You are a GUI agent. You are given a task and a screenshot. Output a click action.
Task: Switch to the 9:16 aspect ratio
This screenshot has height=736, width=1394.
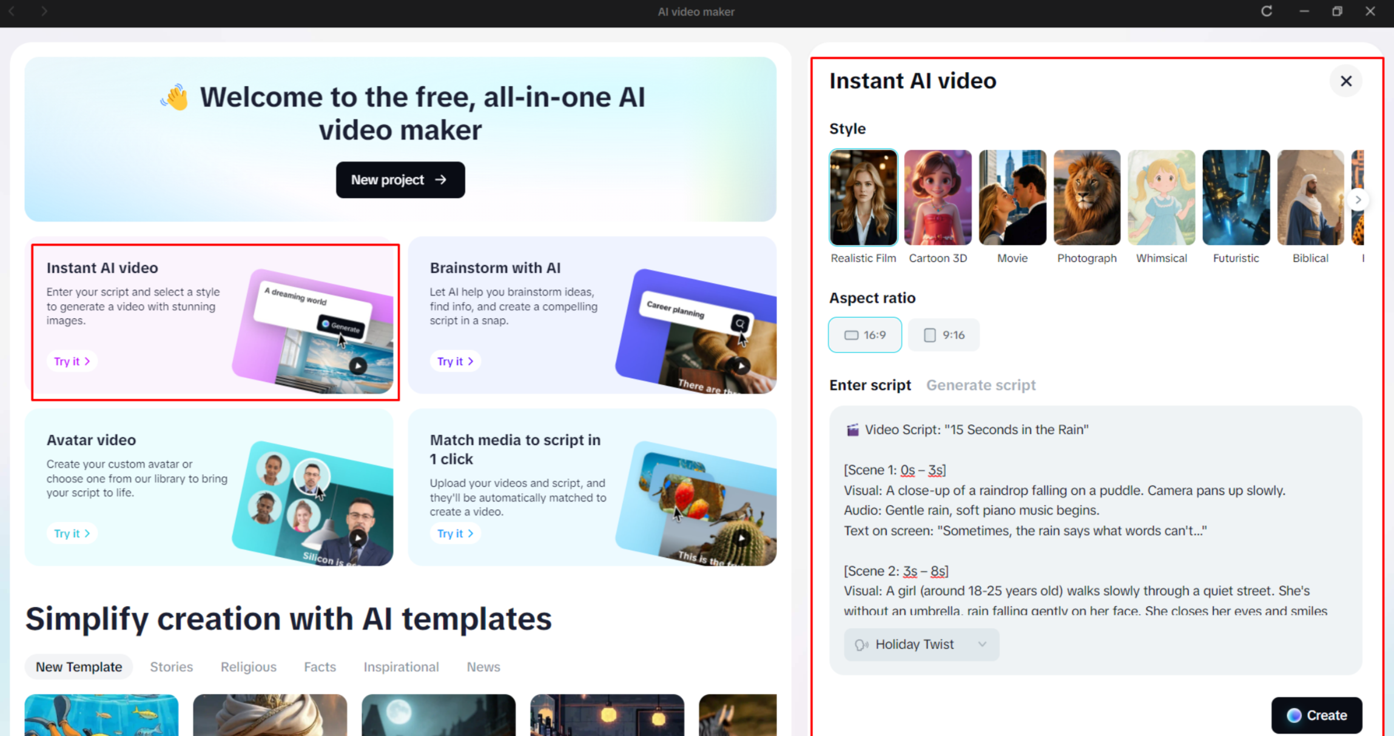(x=943, y=335)
